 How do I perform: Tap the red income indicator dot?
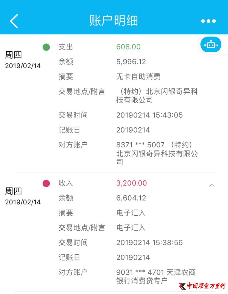[x=46, y=183]
